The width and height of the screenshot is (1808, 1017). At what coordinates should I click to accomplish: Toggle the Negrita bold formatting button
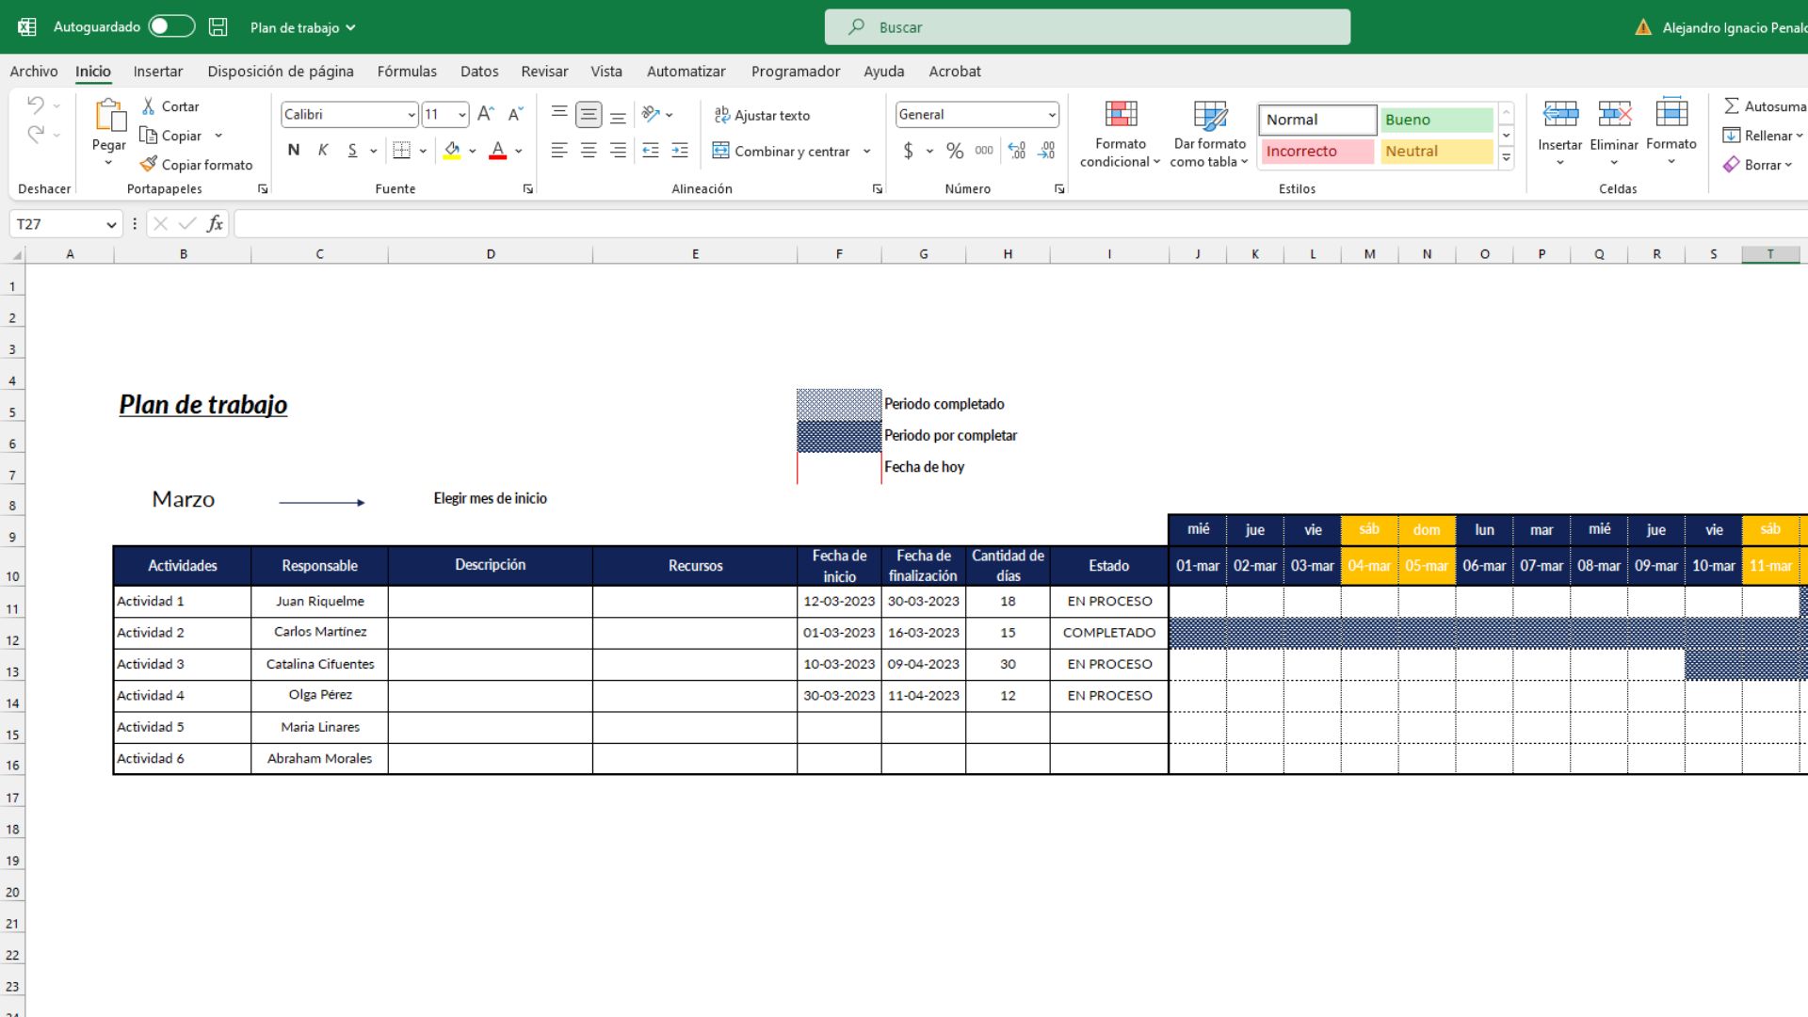point(295,151)
